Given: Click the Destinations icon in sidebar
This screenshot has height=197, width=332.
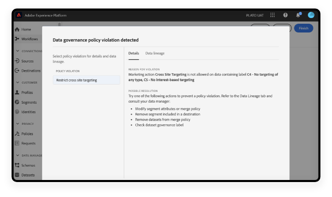Looking at the screenshot, I should tap(17, 71).
